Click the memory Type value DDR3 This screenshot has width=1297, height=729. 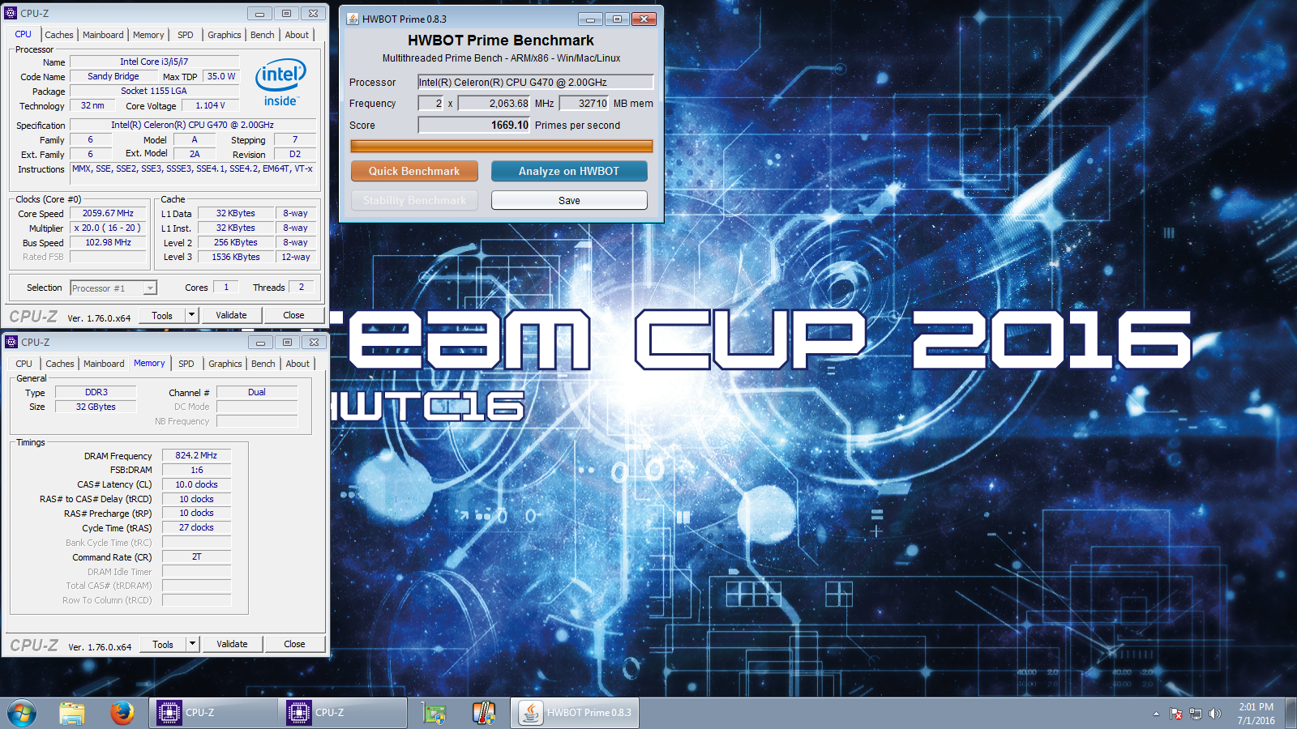(x=96, y=392)
